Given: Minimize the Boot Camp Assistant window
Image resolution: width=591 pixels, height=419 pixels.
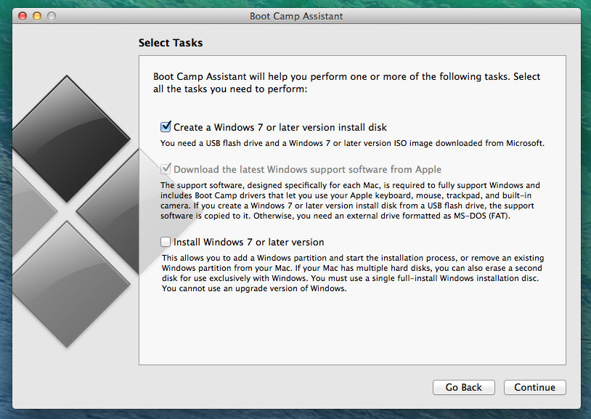Looking at the screenshot, I should [37, 16].
